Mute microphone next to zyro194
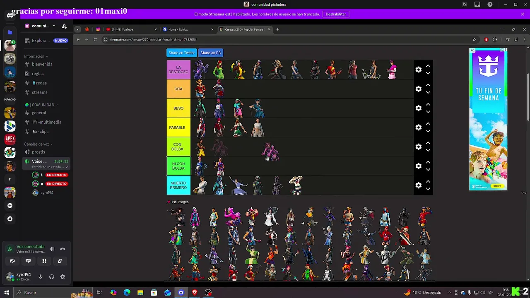Viewport: 530px width, 298px height. click(41, 277)
